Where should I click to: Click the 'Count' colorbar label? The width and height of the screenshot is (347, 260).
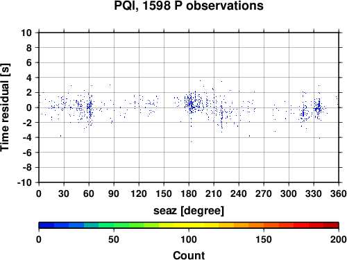pos(189,255)
